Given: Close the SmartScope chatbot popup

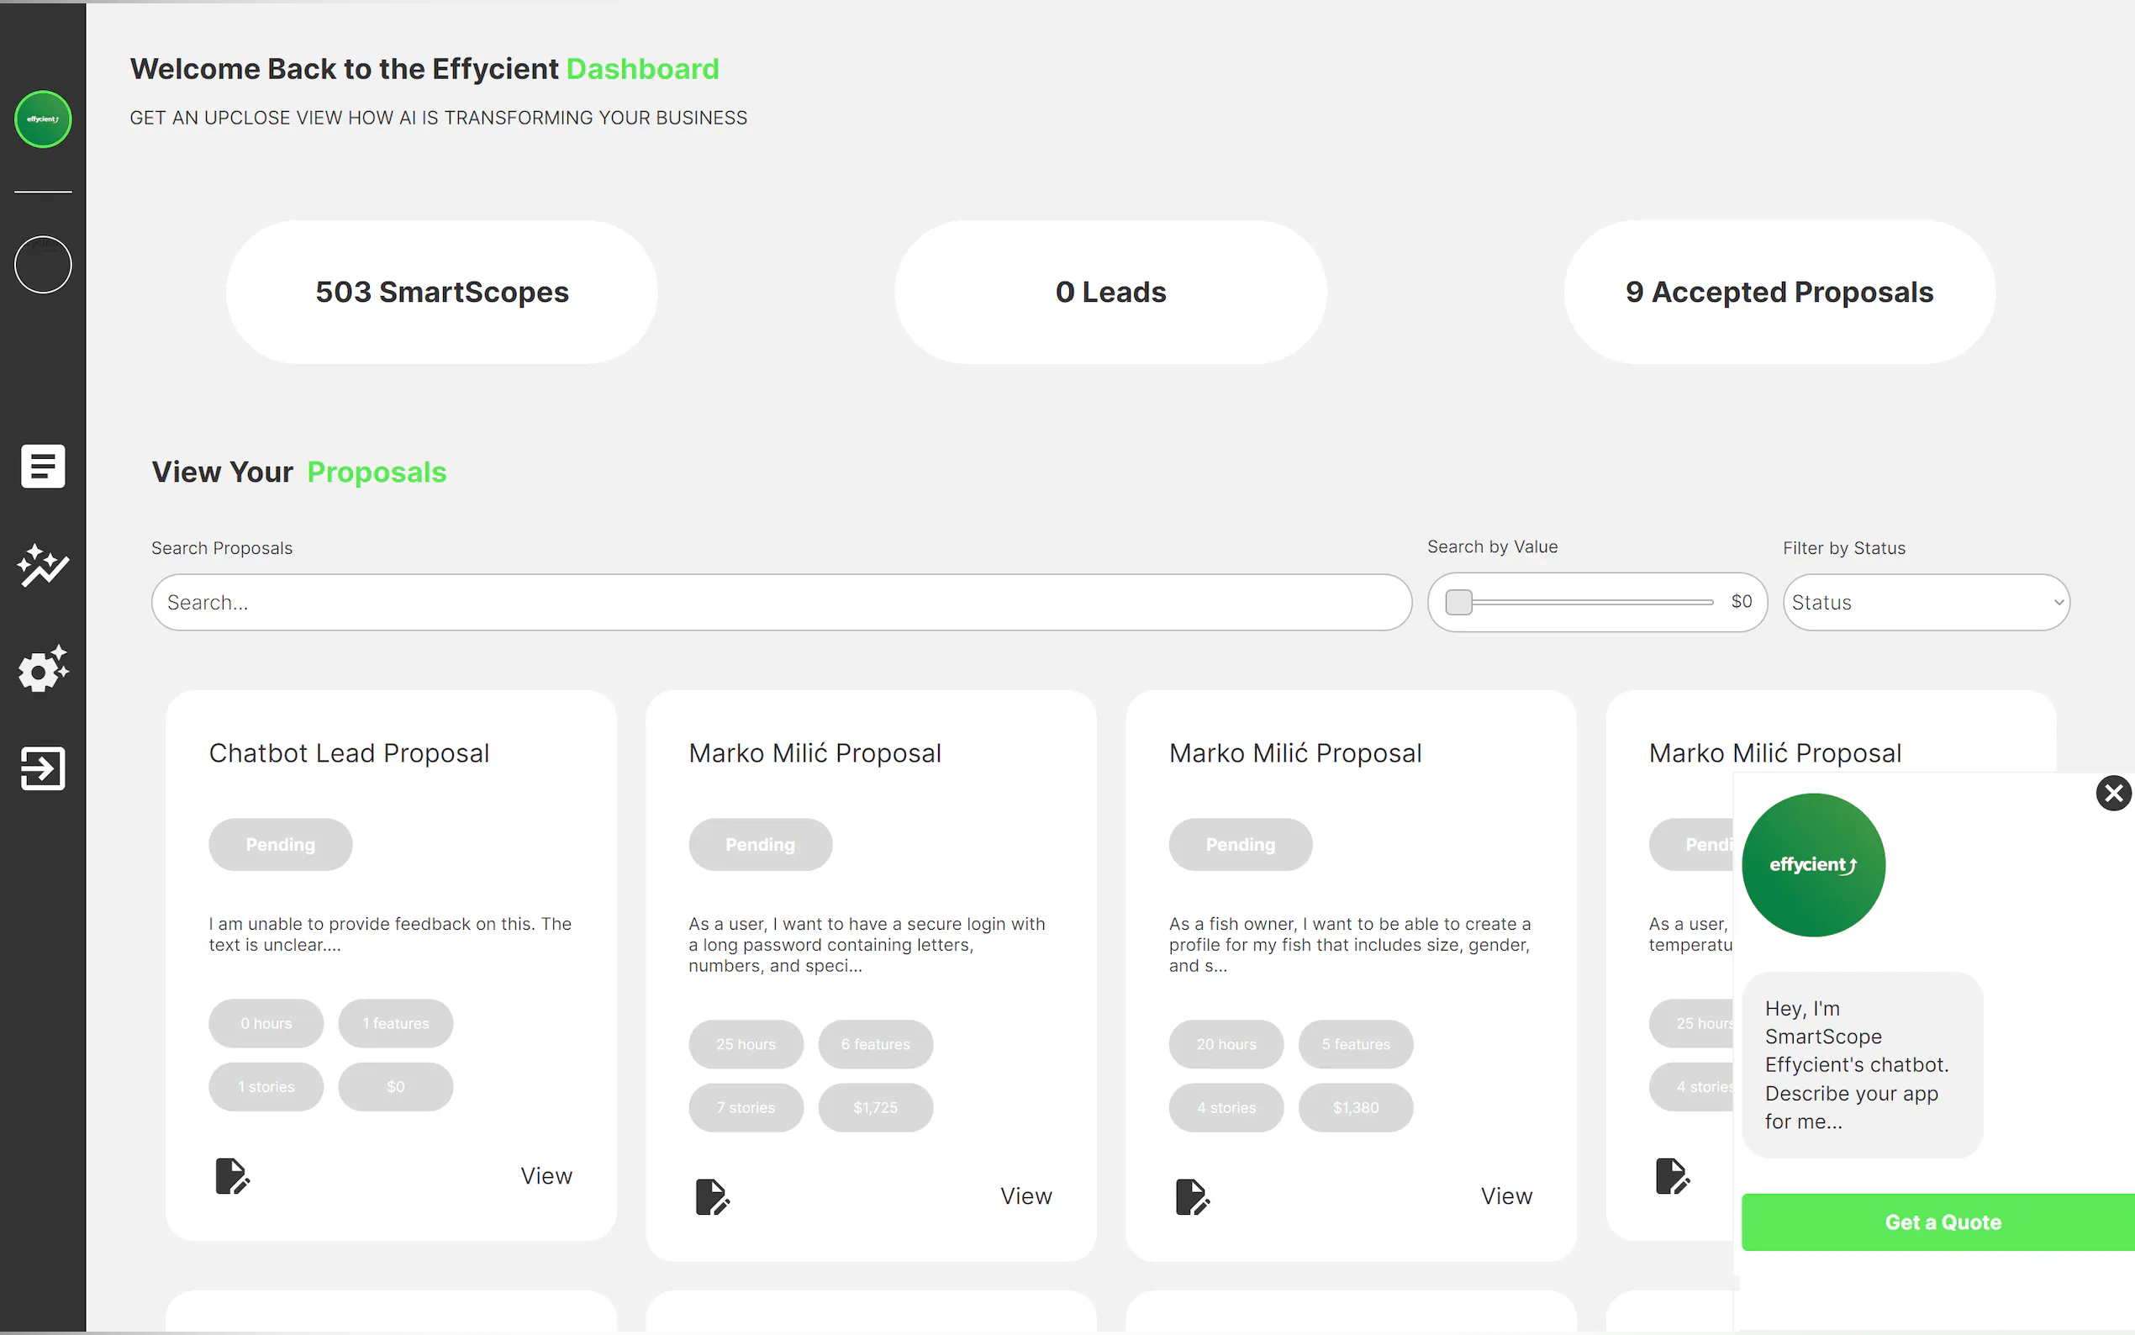Looking at the screenshot, I should (2113, 793).
